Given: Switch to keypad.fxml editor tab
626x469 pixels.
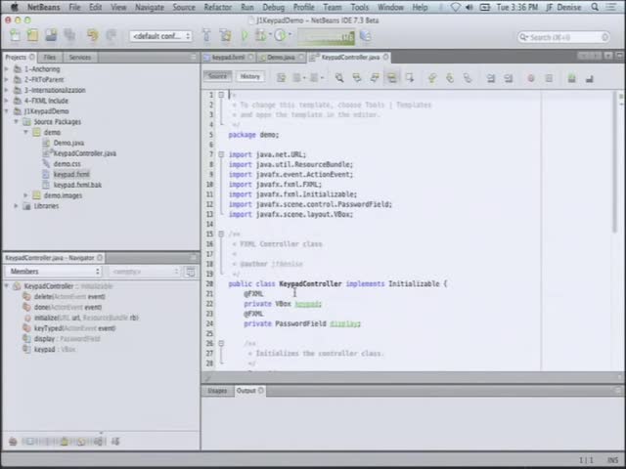Looking at the screenshot, I should coord(228,58).
